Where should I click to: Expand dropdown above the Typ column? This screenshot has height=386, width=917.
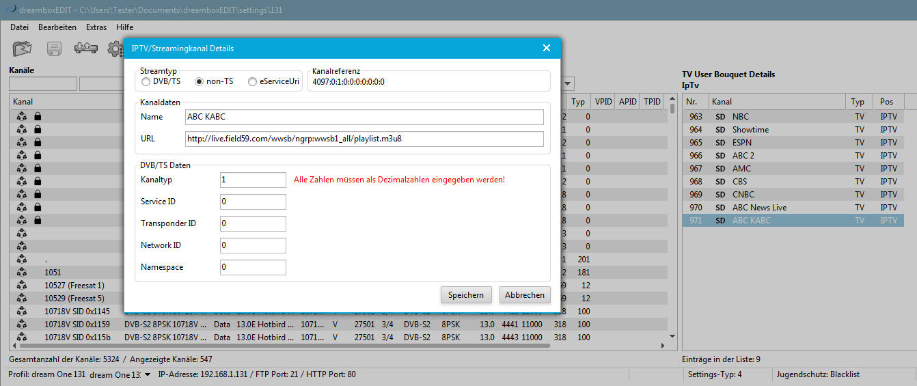(569, 84)
